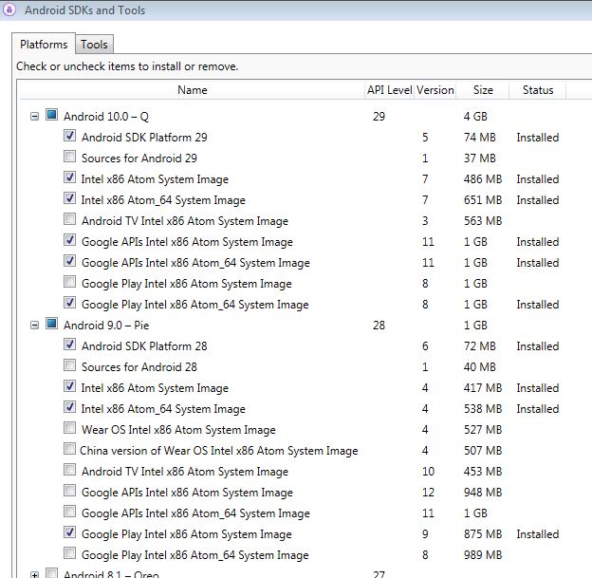The image size is (592, 578).
Task: Sort by the API Level column header
Action: 389,90
